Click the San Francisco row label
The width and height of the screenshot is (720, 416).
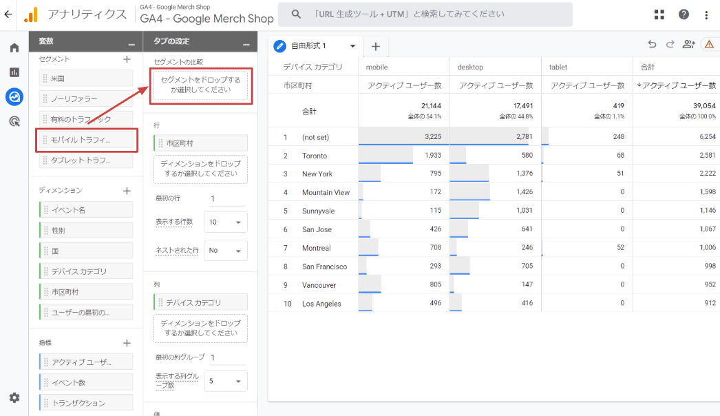tap(325, 267)
